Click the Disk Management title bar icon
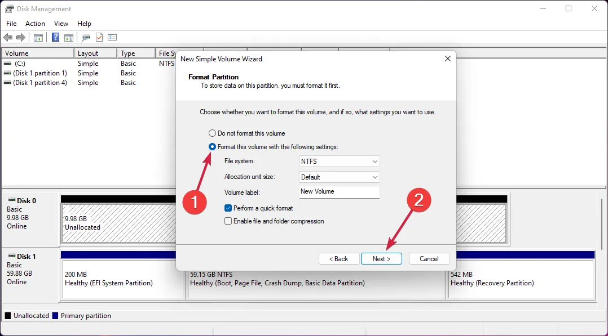This screenshot has height=336, width=608. [9, 8]
